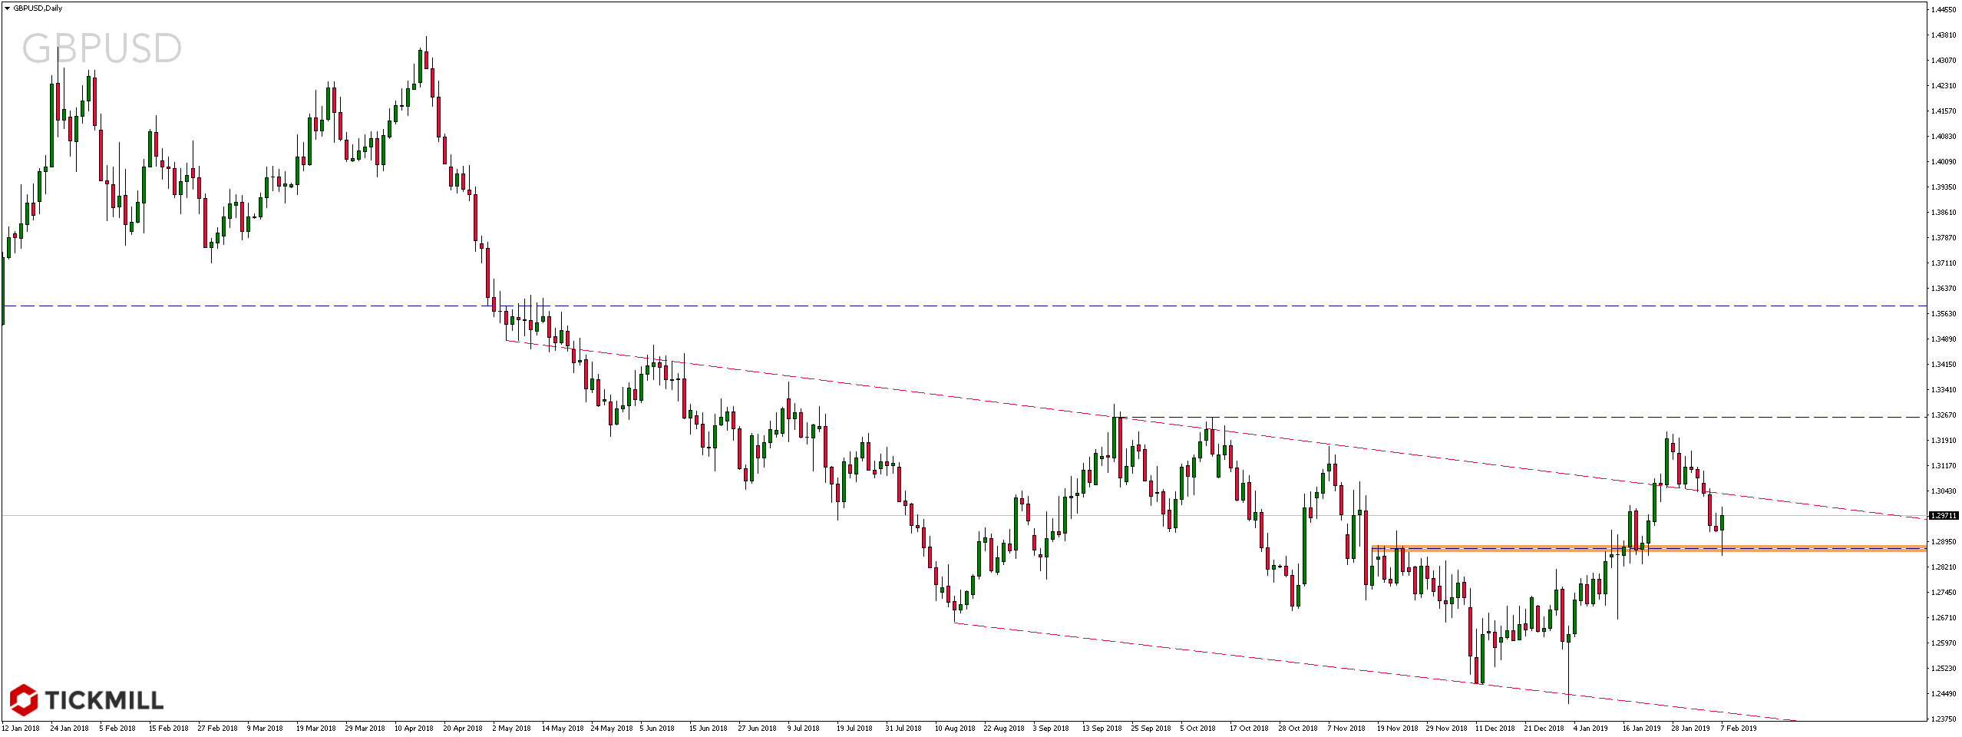The image size is (1962, 737).
Task: Click the 7 Feb 2019 date label
Action: (x=1738, y=728)
